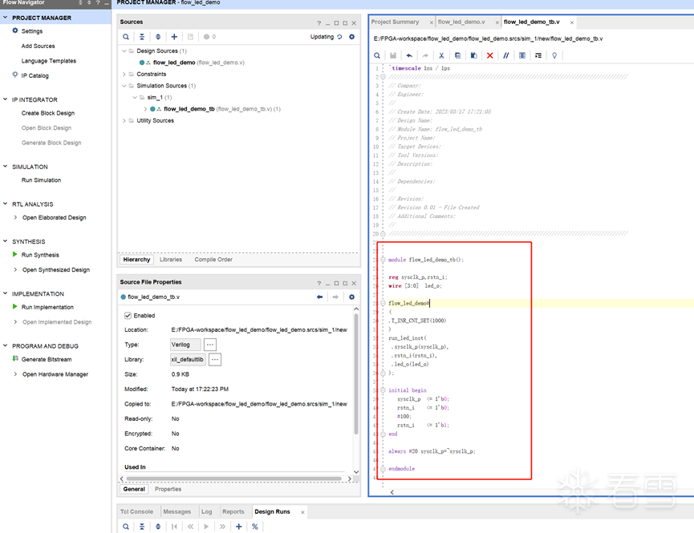Screen dimensions: 694x533
Task: Open the Properties tab below file properties
Action: pyautogui.click(x=168, y=489)
